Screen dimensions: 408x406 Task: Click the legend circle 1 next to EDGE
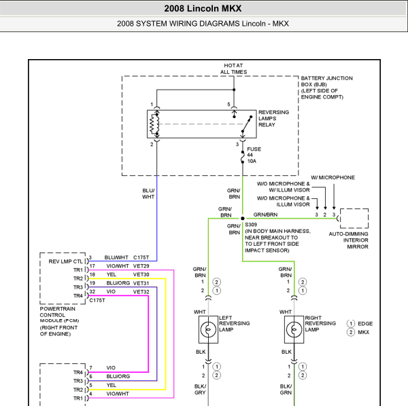[x=351, y=324]
